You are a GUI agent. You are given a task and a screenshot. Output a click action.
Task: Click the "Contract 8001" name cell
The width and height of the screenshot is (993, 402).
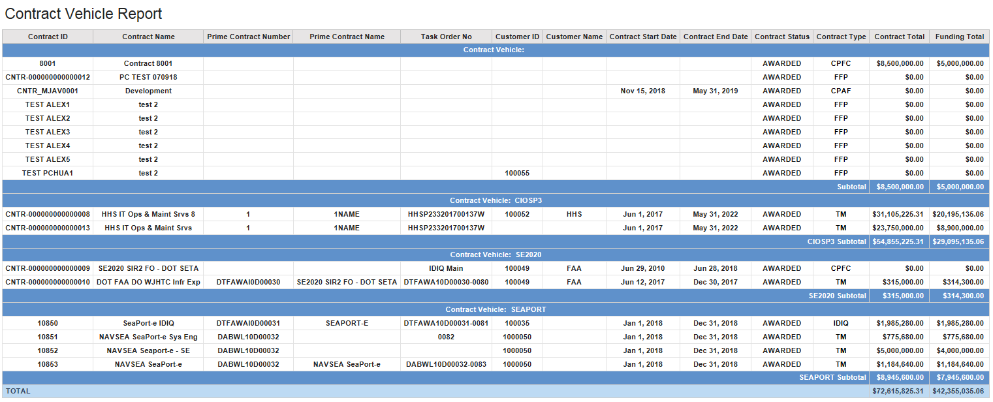click(148, 63)
